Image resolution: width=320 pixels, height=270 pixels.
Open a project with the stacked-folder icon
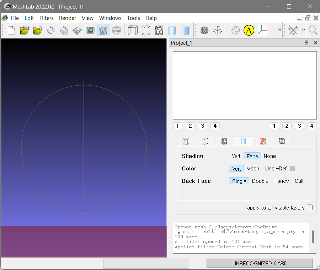coord(25,31)
